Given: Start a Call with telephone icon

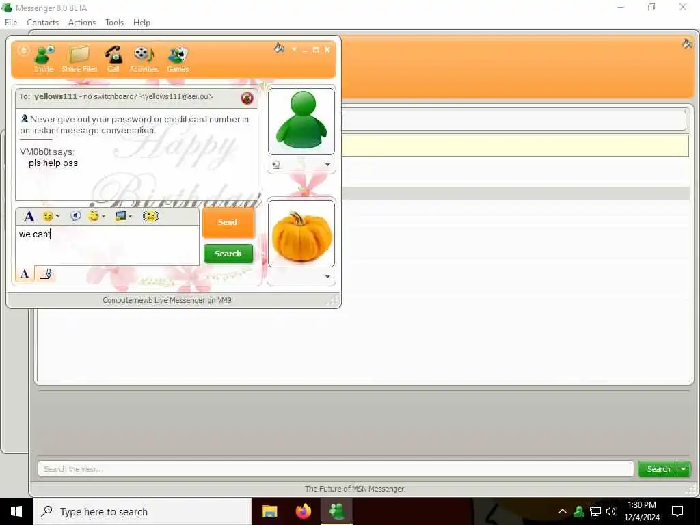Looking at the screenshot, I should pyautogui.click(x=113, y=59).
